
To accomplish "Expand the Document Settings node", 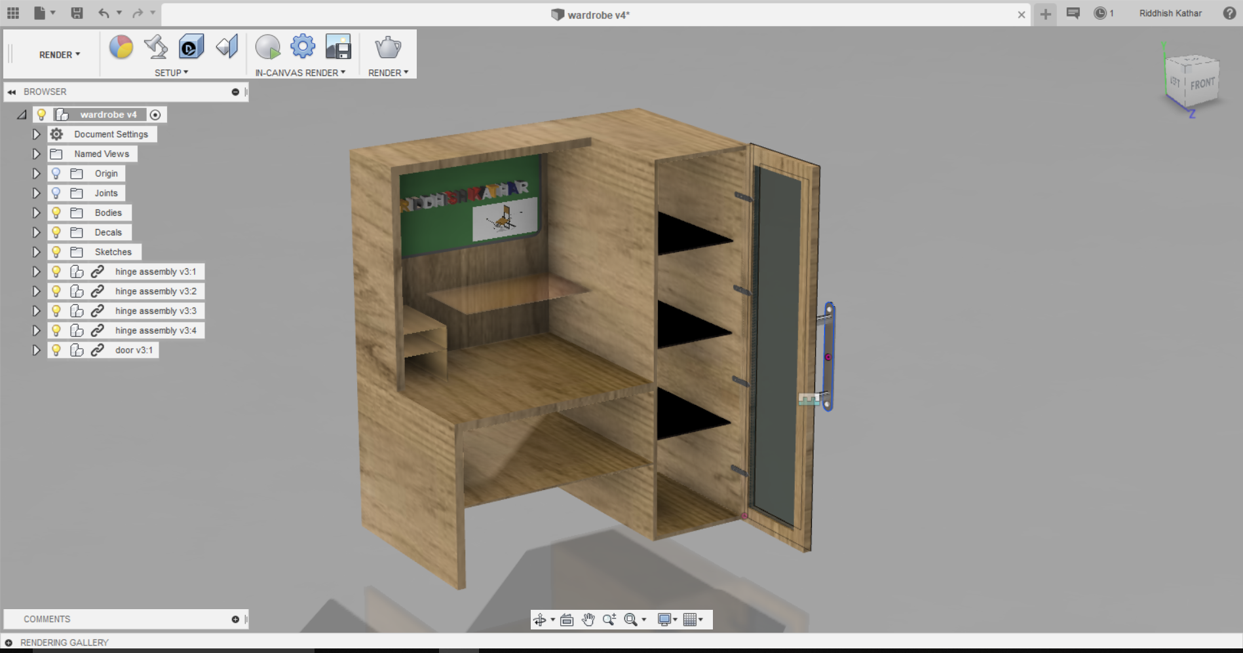I will click(36, 134).
